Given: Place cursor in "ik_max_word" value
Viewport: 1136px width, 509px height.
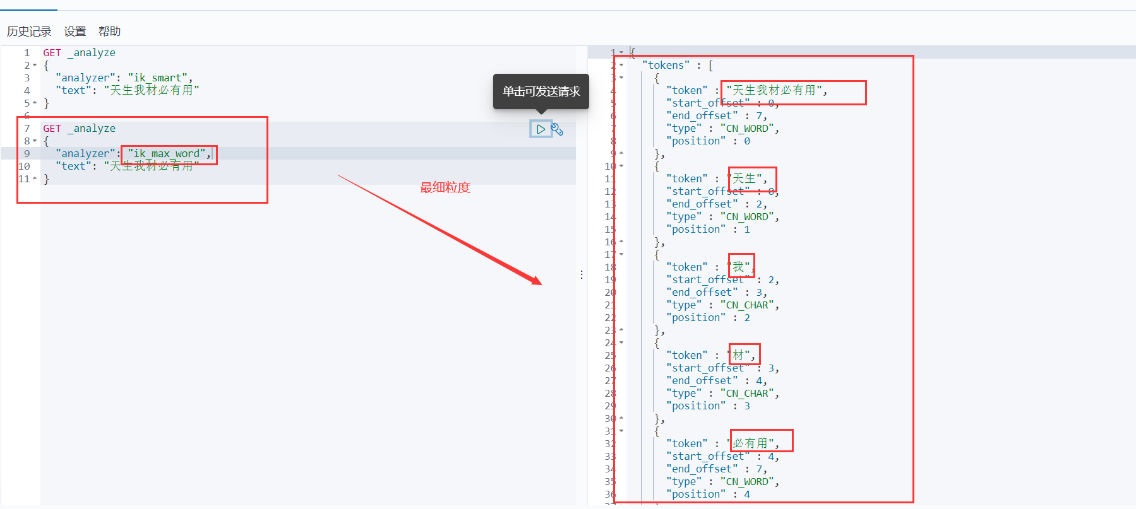Looking at the screenshot, I should click(x=167, y=154).
